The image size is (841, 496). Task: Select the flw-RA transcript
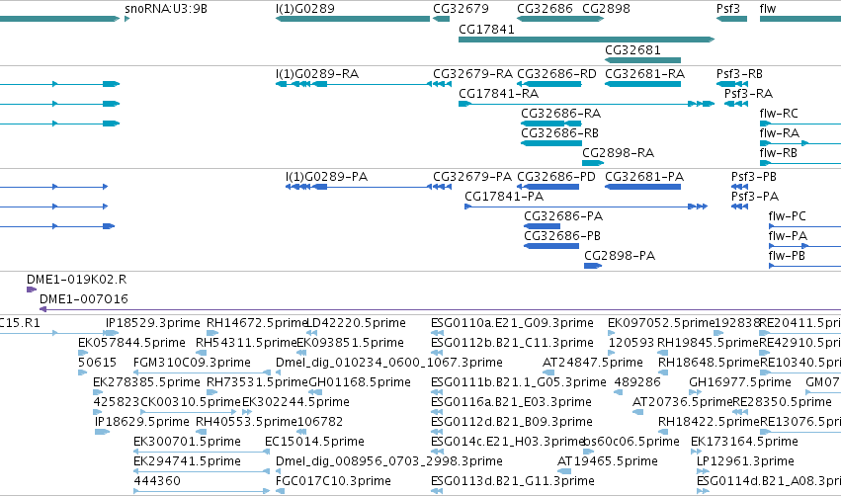coord(800,143)
